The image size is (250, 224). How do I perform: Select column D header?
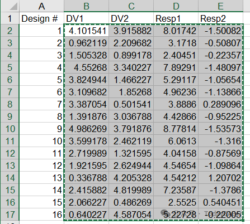(x=176, y=6)
